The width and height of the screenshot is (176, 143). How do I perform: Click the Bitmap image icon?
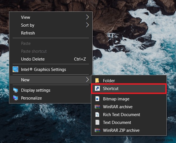point(97,99)
